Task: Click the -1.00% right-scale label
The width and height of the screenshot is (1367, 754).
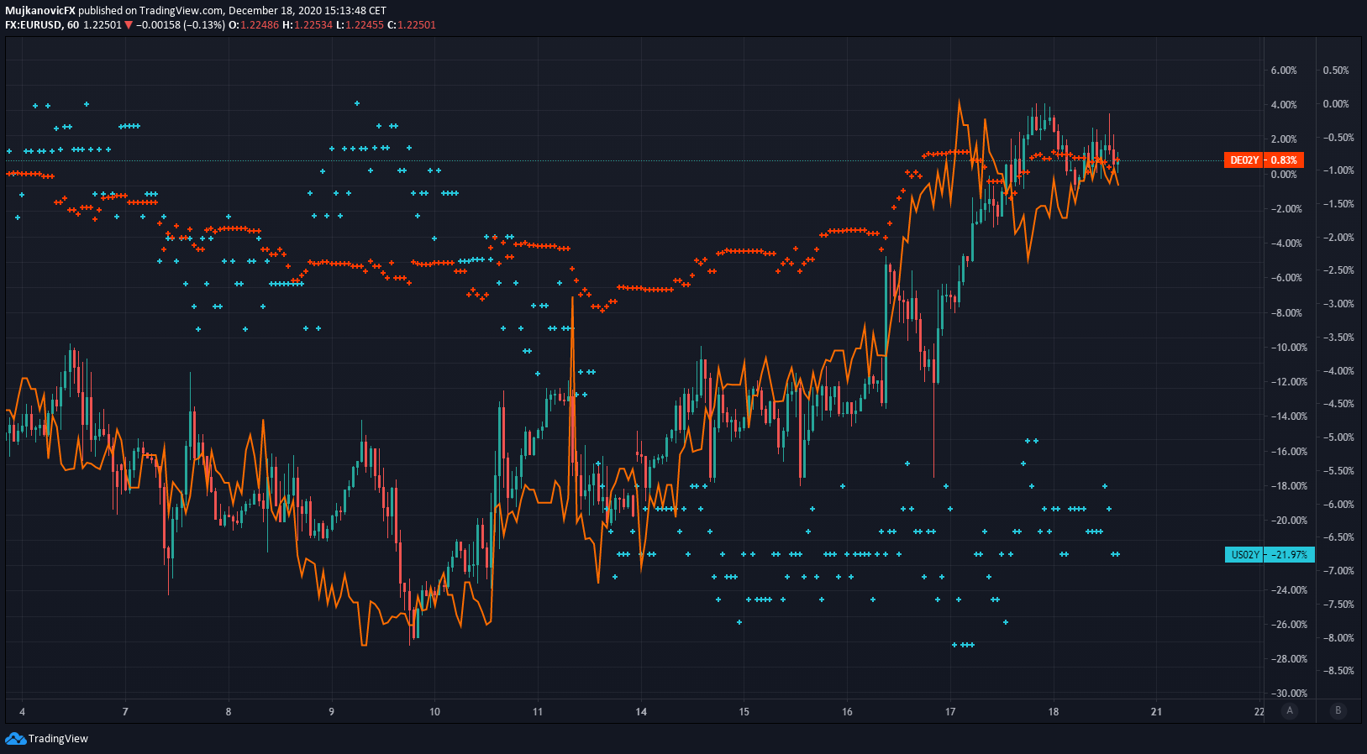Action: pyautogui.click(x=1338, y=170)
